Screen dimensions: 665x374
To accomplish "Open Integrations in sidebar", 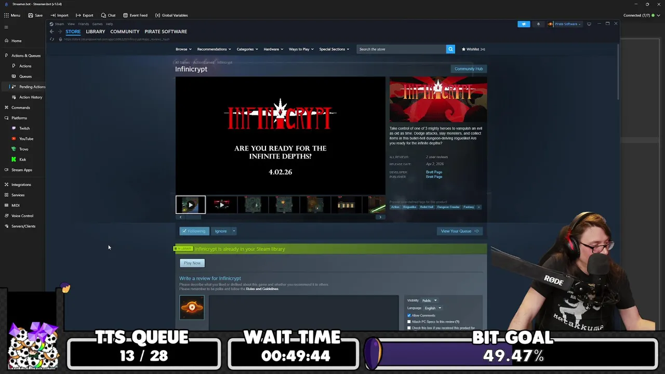I will point(21,184).
